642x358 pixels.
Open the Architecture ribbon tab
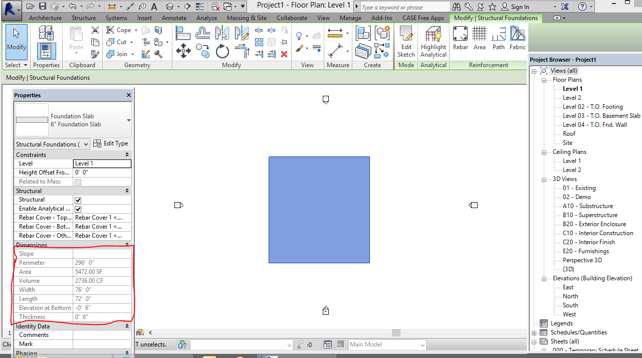45,18
